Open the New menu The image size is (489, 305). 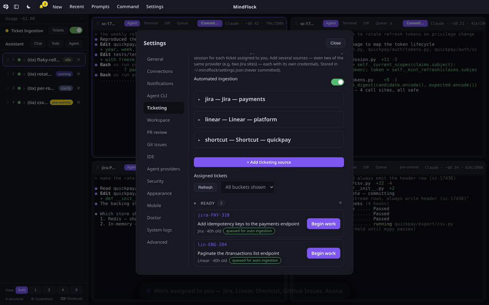(57, 7)
